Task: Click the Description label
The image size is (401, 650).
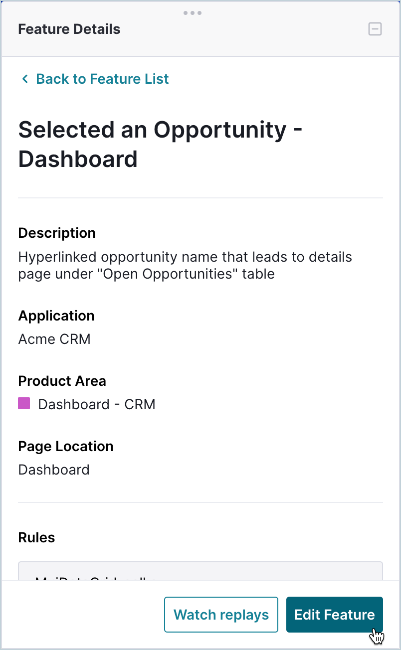Action: [57, 233]
